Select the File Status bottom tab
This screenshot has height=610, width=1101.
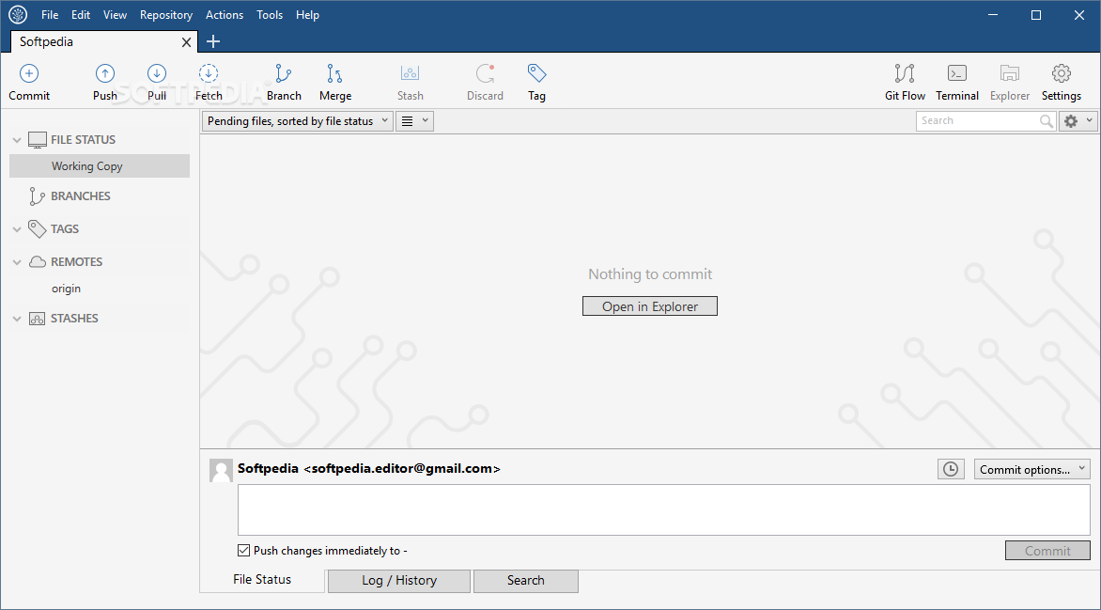click(x=262, y=580)
